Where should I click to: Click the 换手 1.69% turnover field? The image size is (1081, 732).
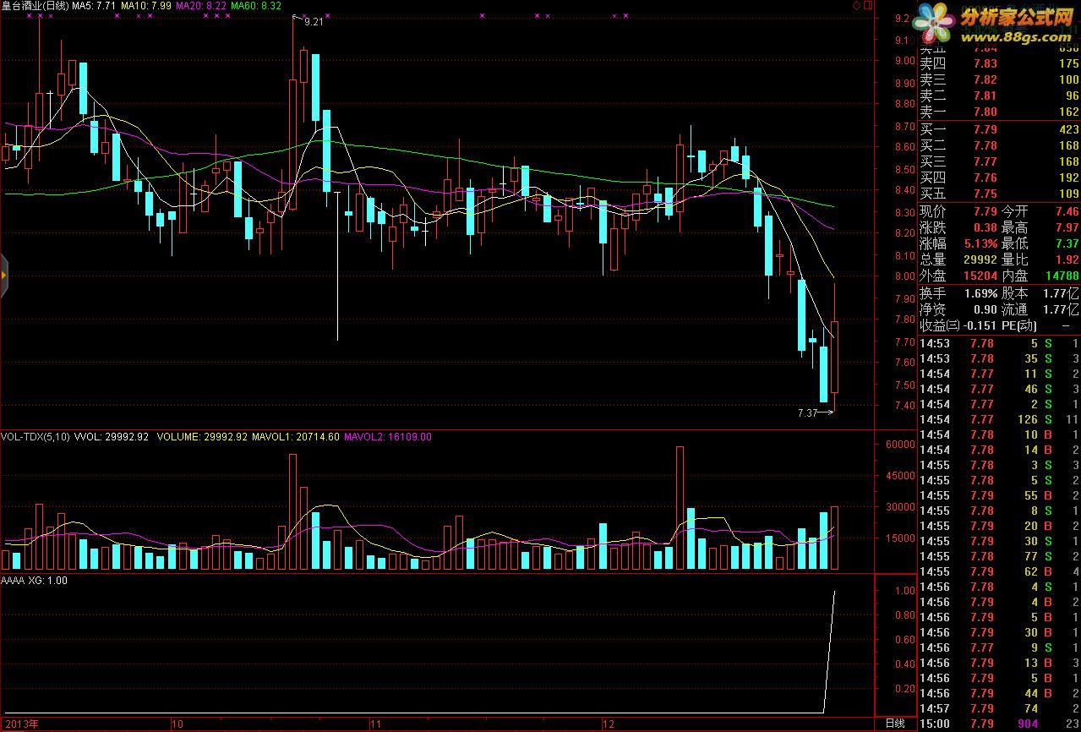958,293
